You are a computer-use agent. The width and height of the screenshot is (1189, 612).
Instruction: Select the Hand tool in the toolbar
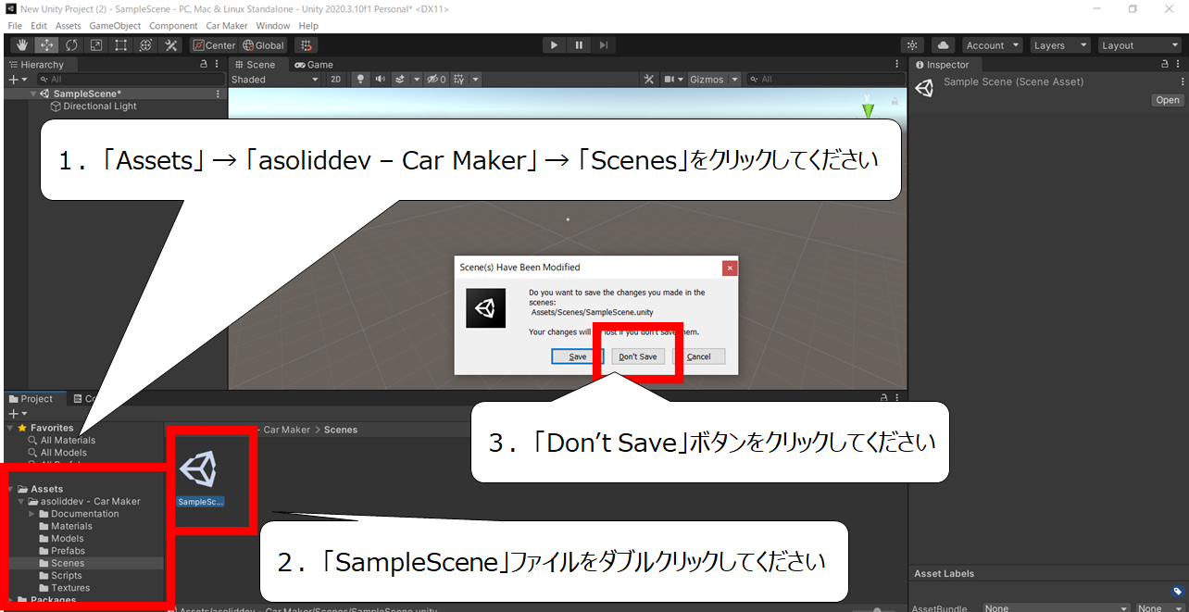pyautogui.click(x=22, y=45)
